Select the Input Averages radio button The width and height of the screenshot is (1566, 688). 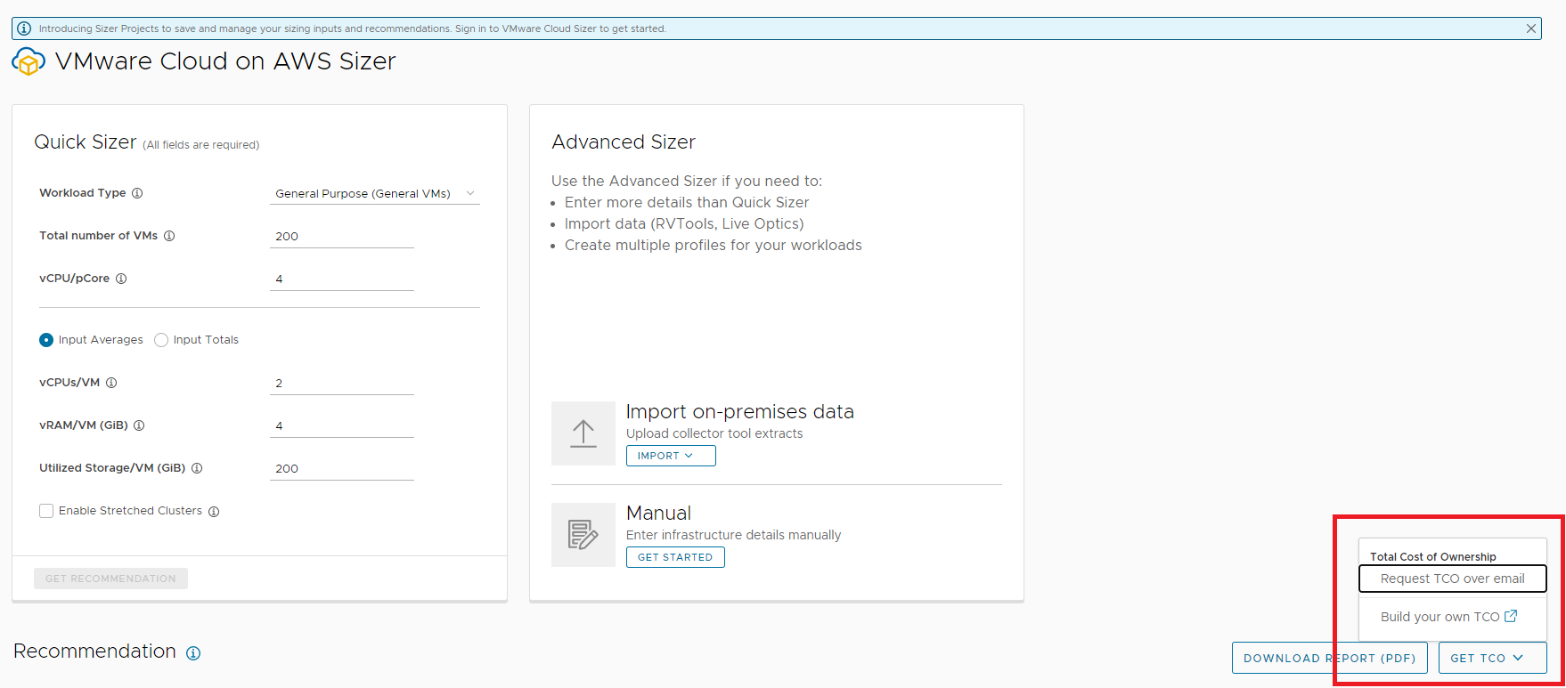[46, 340]
